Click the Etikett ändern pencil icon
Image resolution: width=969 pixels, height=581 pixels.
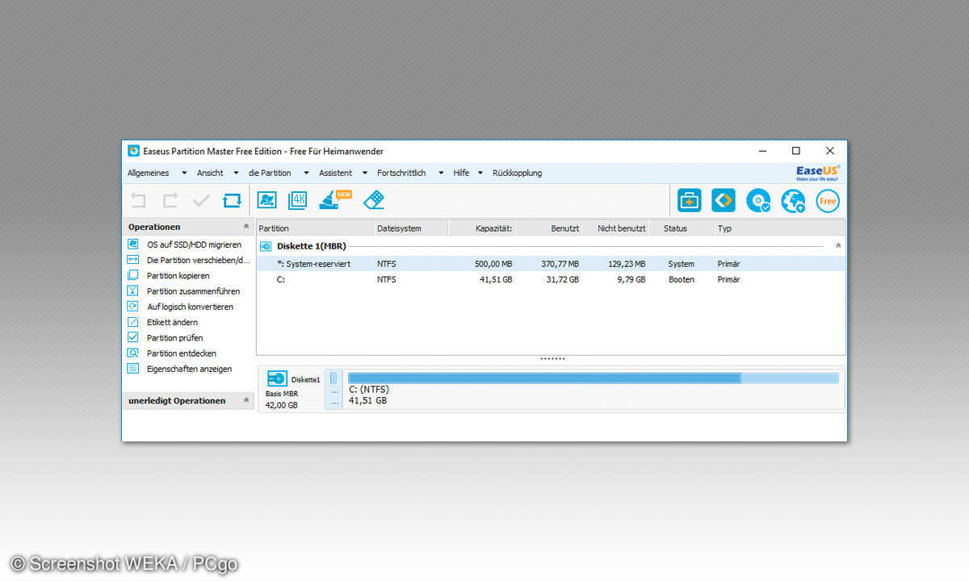tap(132, 322)
